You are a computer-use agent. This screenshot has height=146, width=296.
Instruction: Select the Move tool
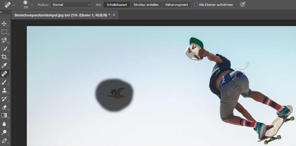coord(4,23)
